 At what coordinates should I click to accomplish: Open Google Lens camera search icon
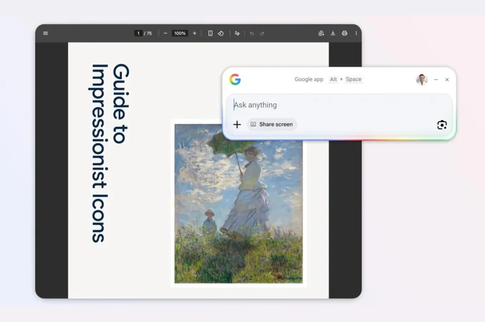coord(442,125)
